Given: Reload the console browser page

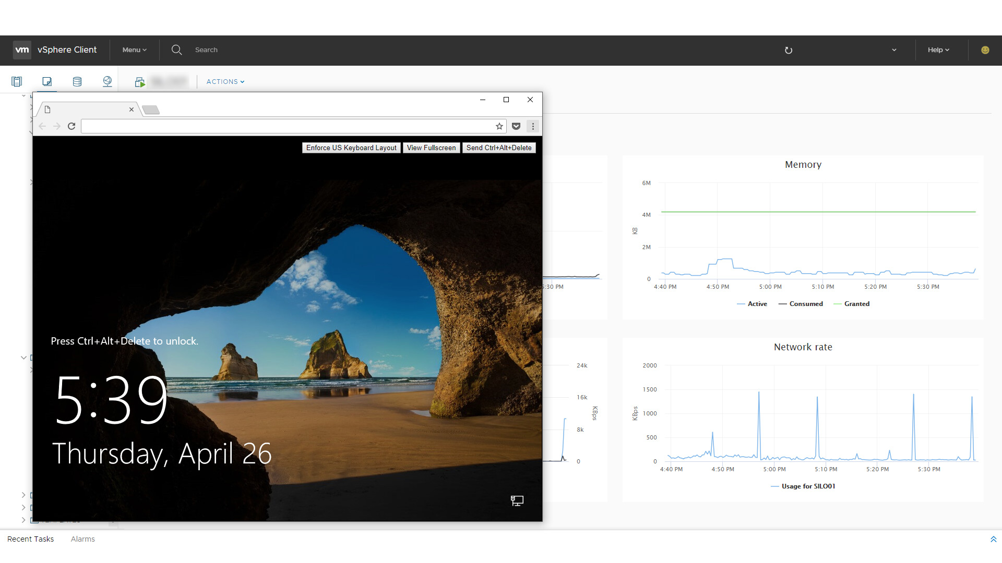Looking at the screenshot, I should (x=71, y=126).
